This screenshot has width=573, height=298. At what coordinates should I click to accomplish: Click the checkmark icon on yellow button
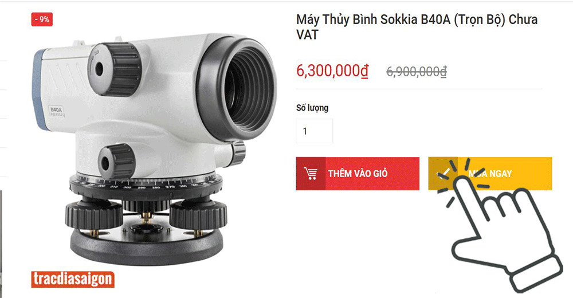tap(443, 174)
